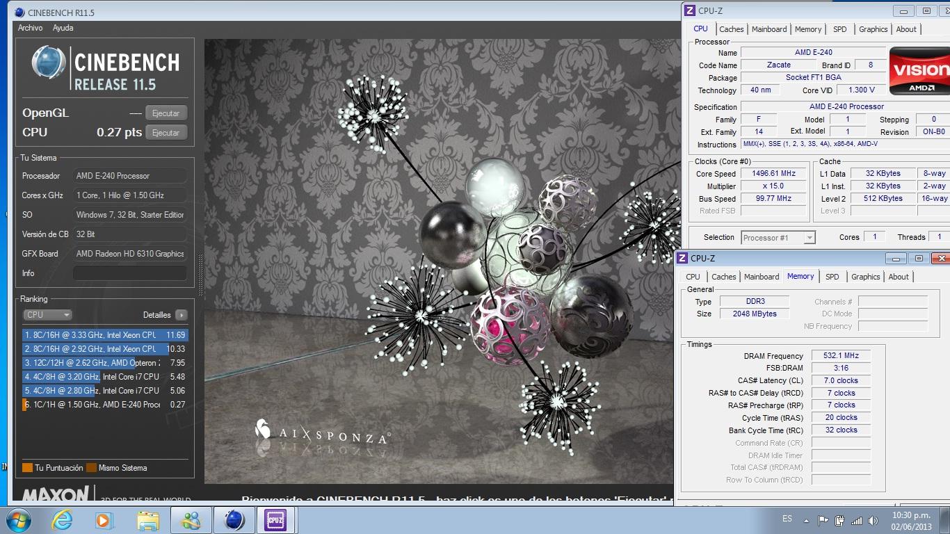Viewport: 950px width, 534px height.
Task: Click the empty Info input field
Action: (x=129, y=273)
